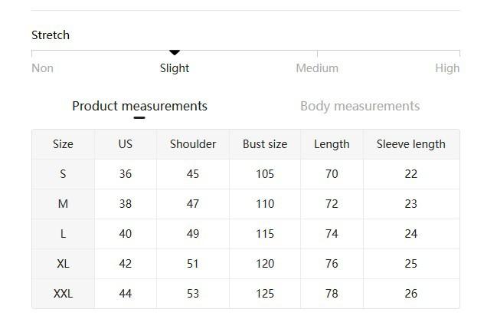This screenshot has width=484, height=316.
Task: Select the M size row cell
Action: click(x=63, y=204)
